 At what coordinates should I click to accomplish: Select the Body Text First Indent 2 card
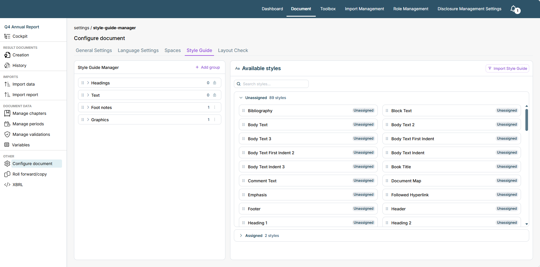308,152
